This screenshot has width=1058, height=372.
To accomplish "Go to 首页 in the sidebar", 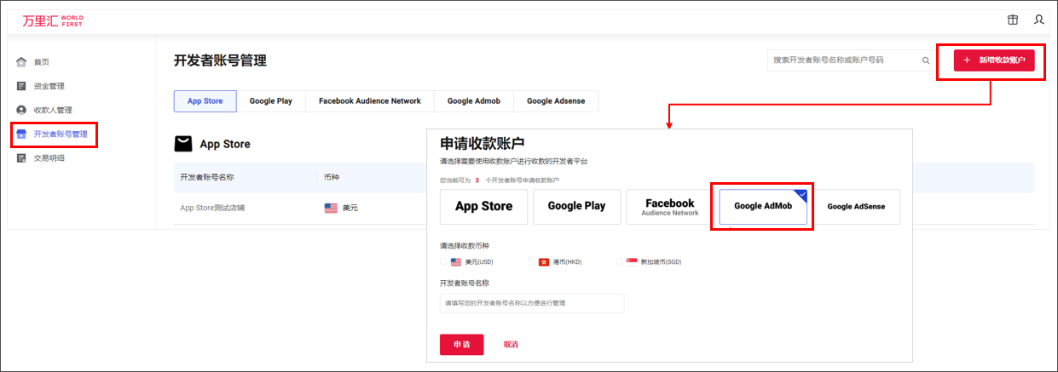I will click(42, 62).
